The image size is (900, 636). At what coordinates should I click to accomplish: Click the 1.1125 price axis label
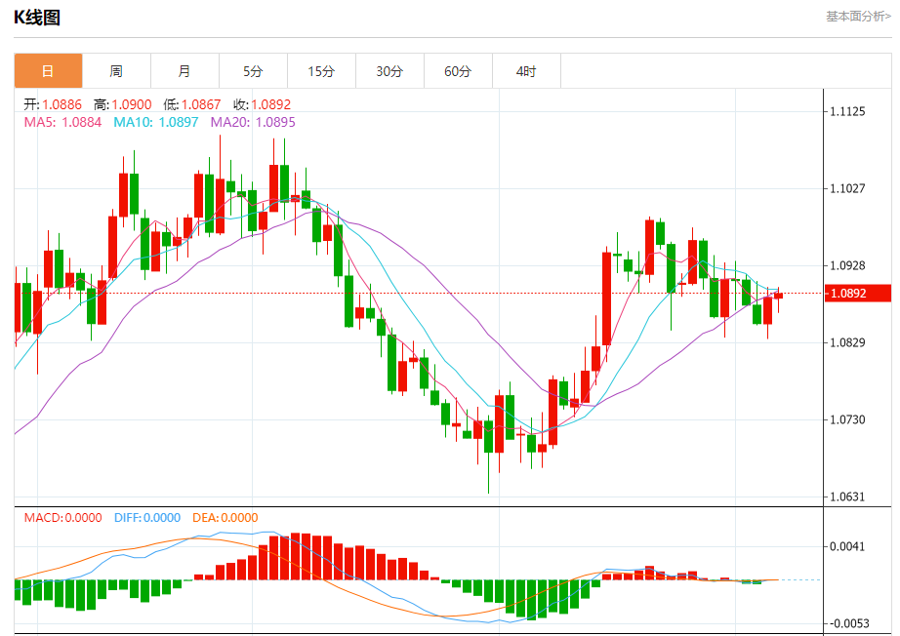pyautogui.click(x=847, y=111)
